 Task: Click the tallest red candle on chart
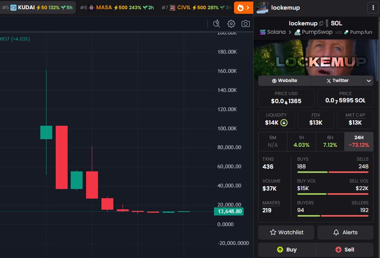coord(61,157)
